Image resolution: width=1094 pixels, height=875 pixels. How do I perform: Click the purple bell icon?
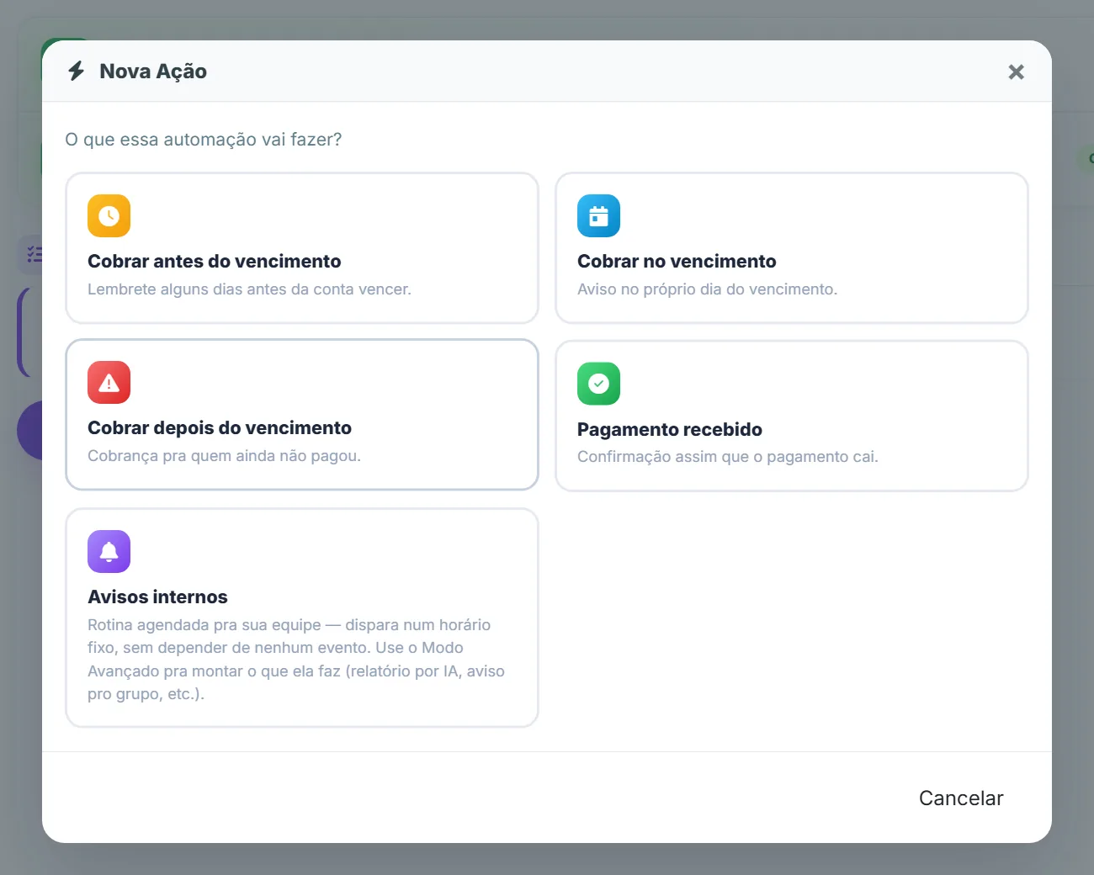[109, 551]
